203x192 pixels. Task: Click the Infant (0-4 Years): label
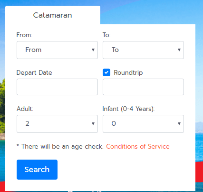[128, 109]
